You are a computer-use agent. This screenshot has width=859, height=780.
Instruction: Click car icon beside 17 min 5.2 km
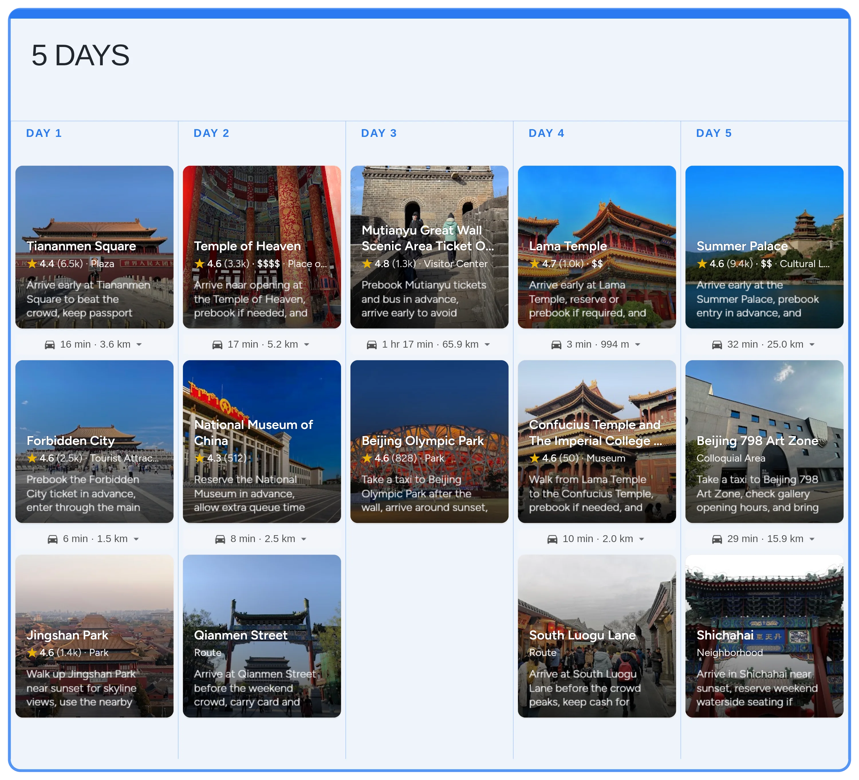tap(217, 345)
